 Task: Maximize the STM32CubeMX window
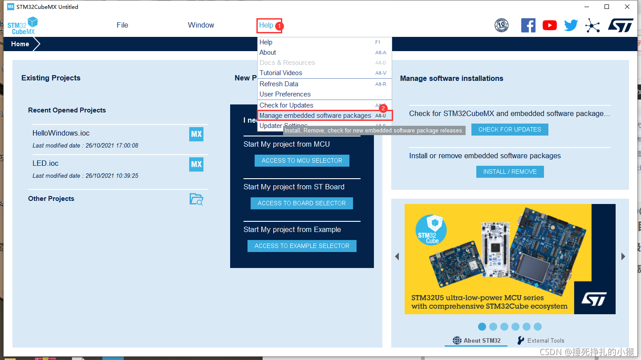tap(607, 7)
